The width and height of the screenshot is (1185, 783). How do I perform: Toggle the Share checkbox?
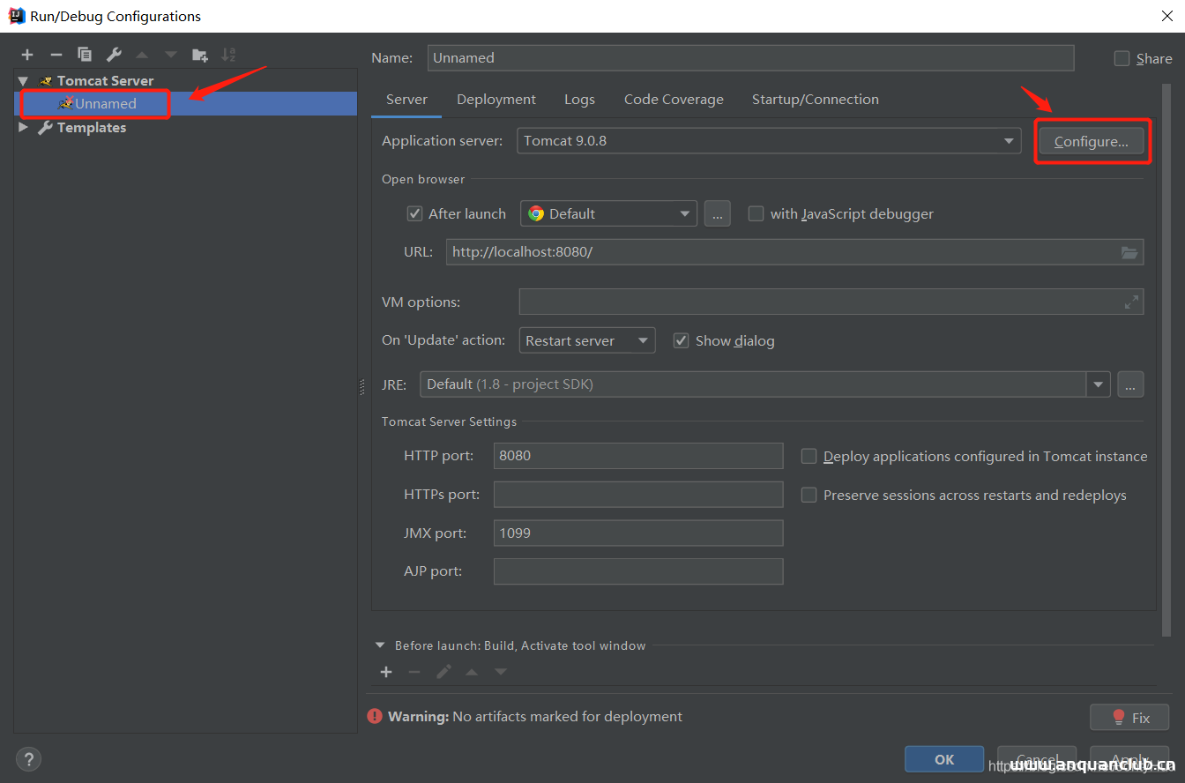click(x=1122, y=58)
